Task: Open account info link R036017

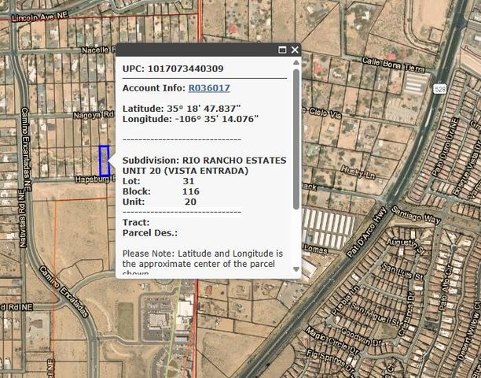Action: (x=209, y=88)
